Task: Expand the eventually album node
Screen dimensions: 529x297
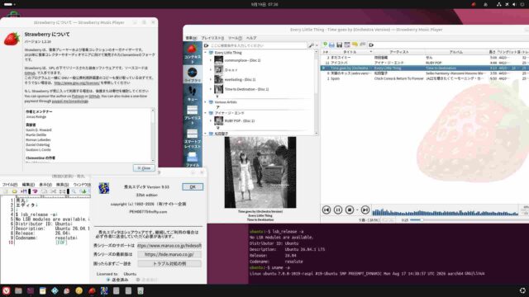Action: (211, 79)
